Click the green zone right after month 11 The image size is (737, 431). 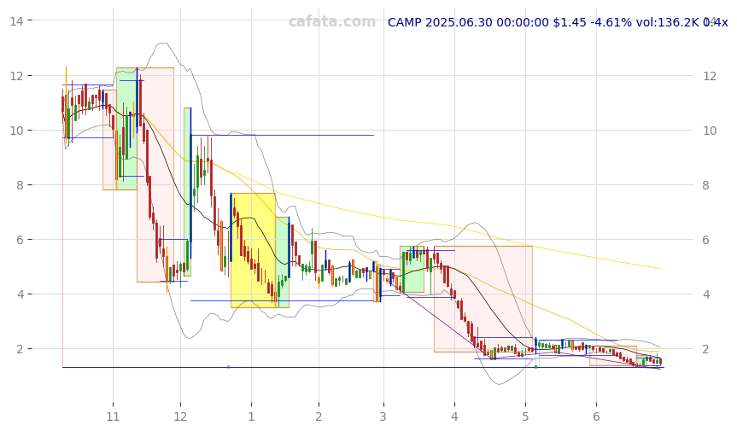coord(127,129)
